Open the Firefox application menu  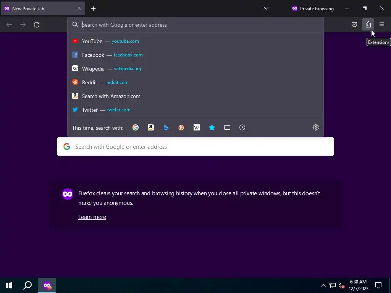[382, 24]
